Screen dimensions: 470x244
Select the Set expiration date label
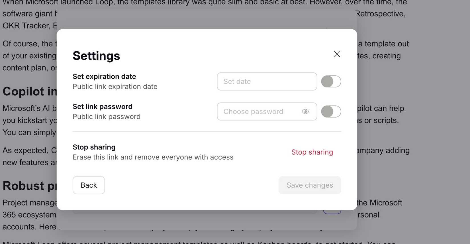pyautogui.click(x=104, y=77)
